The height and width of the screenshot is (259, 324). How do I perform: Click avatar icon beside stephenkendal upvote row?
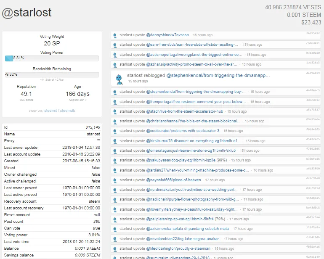[x=115, y=92]
